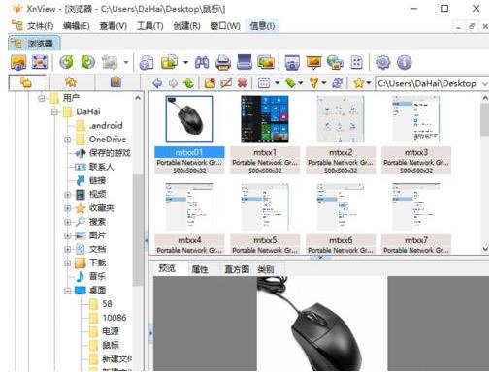Expand the OneDrive tree node
This screenshot has width=493, height=372.
click(68, 139)
